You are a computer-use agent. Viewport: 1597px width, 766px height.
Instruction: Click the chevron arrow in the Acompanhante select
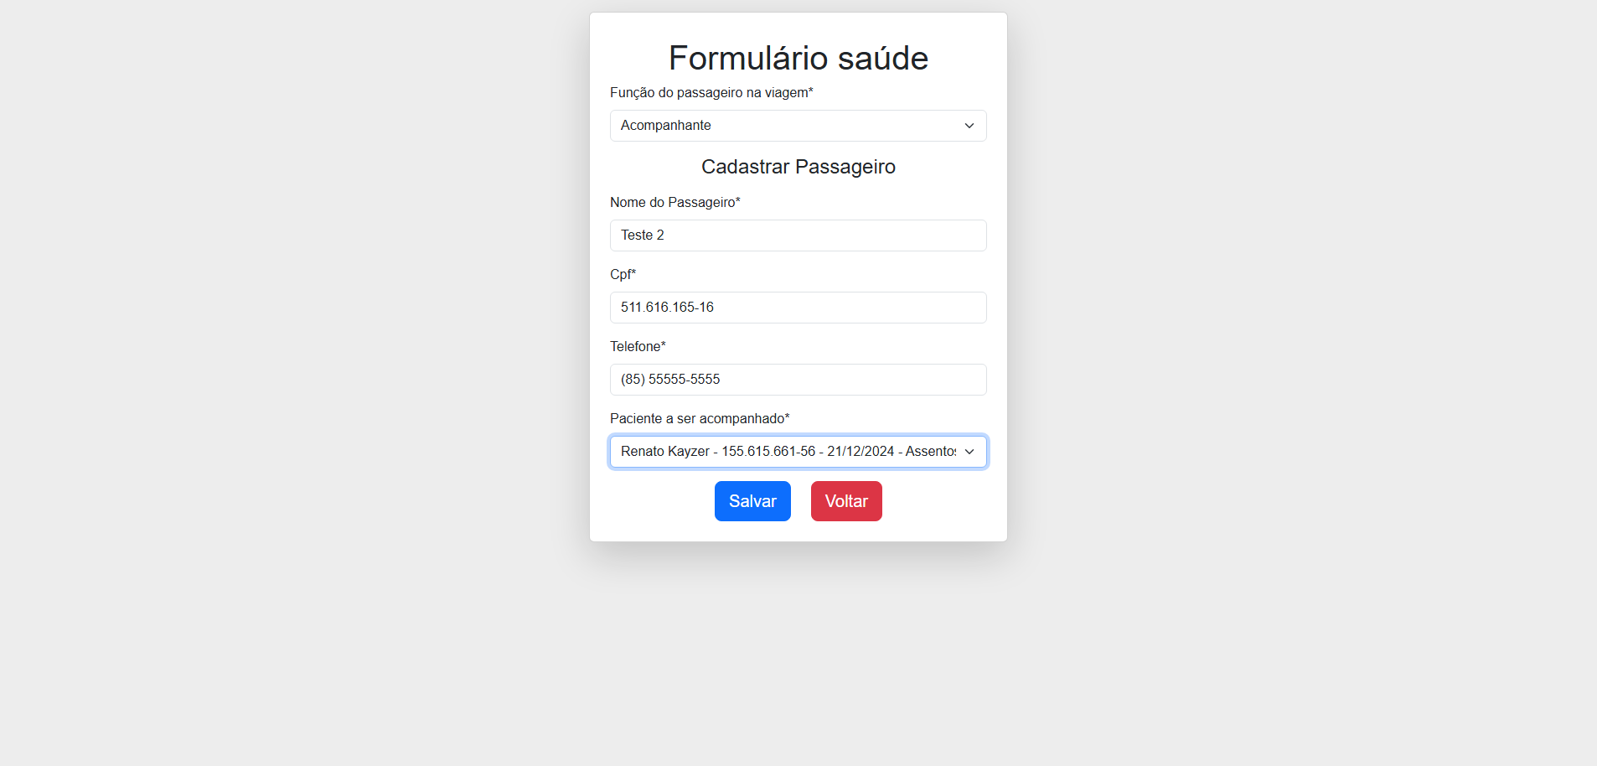point(969,126)
